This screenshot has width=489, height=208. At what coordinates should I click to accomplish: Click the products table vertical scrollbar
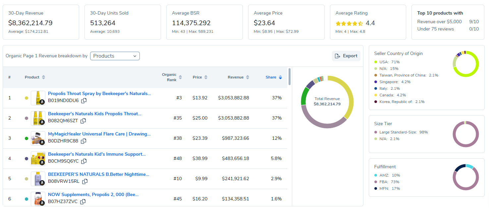(290, 77)
